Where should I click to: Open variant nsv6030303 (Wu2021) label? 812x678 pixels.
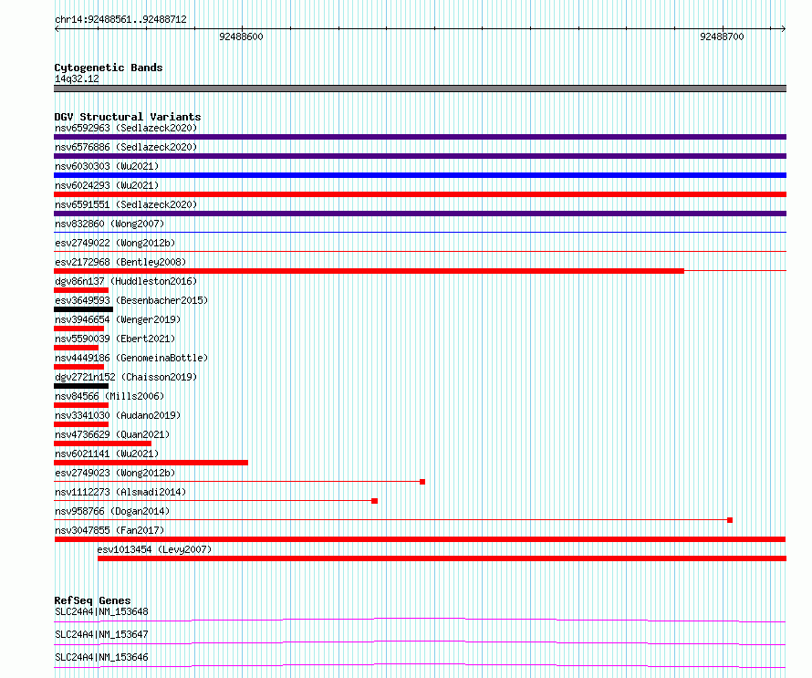(107, 166)
